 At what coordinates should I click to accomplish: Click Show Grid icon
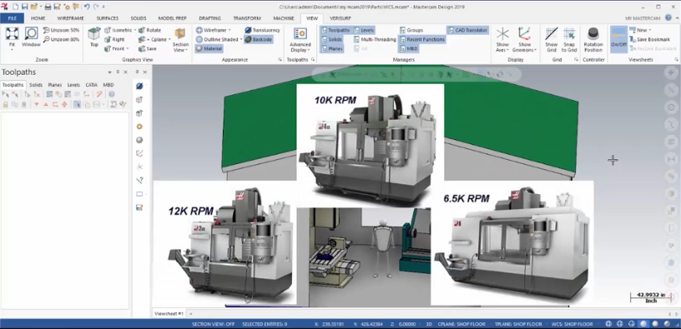[x=552, y=34]
